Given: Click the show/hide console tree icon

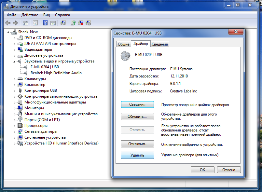Looking at the screenshot, I should [25, 23].
